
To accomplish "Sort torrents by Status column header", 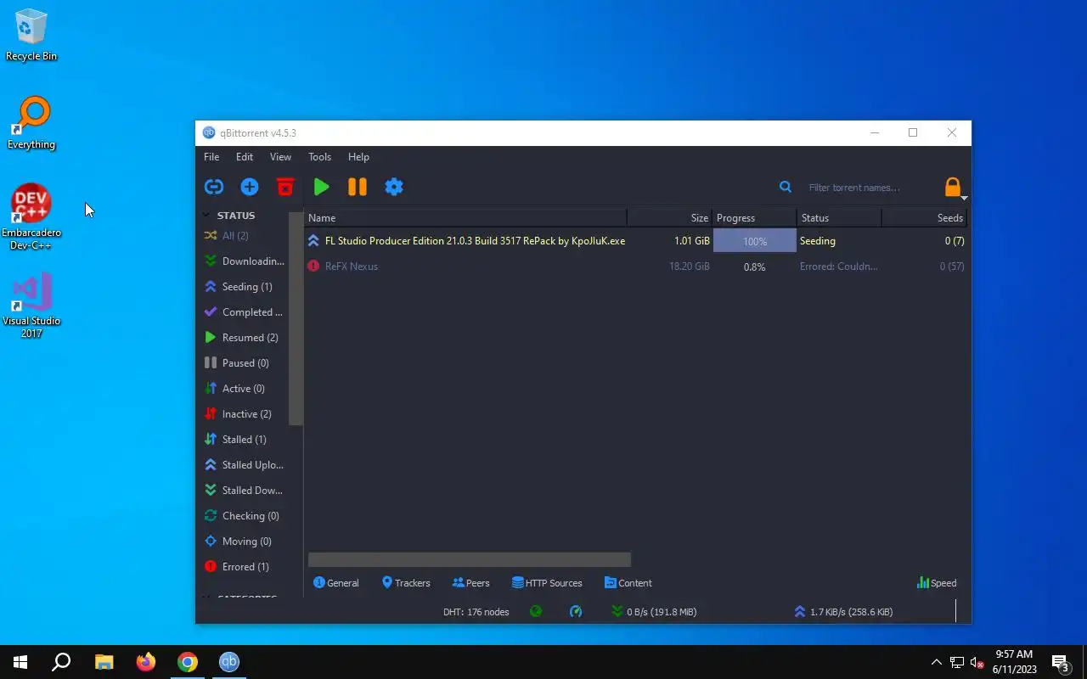I will click(x=839, y=217).
